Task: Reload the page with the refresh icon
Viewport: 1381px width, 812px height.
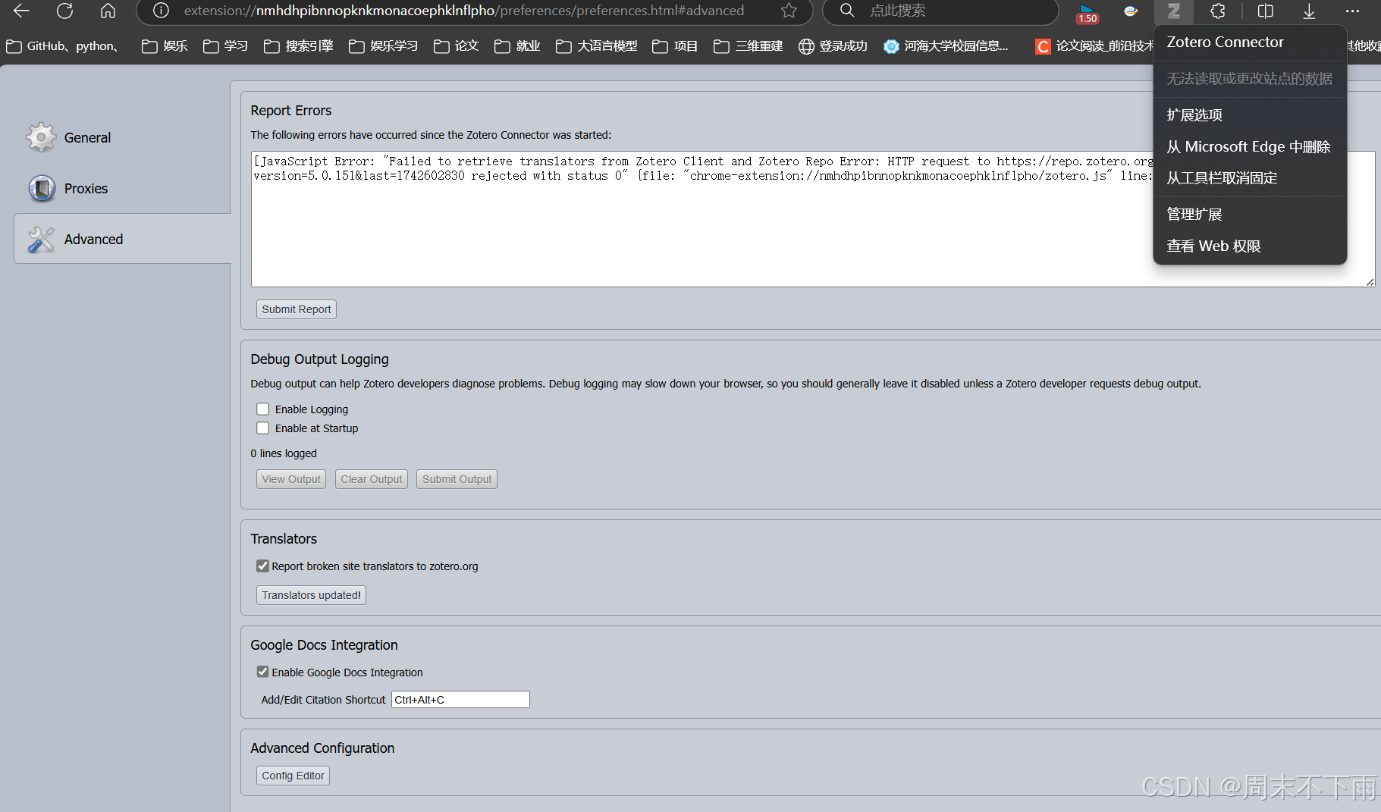Action: point(64,11)
